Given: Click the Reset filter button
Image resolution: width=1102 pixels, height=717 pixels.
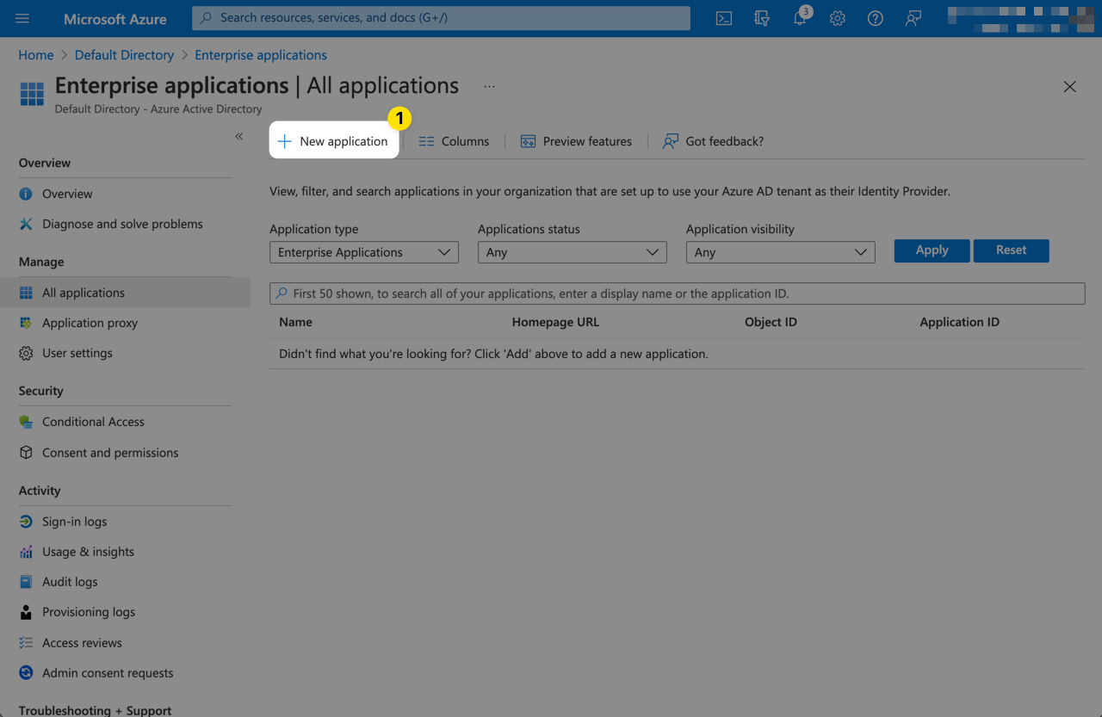Looking at the screenshot, I should pos(1012,250).
